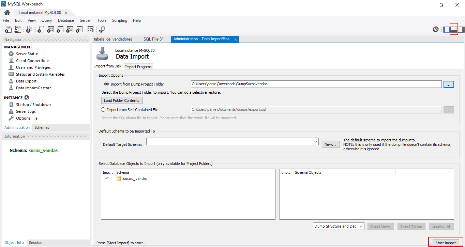Open the Query menu
Viewport: 465px width, 247px height.
(47, 20)
